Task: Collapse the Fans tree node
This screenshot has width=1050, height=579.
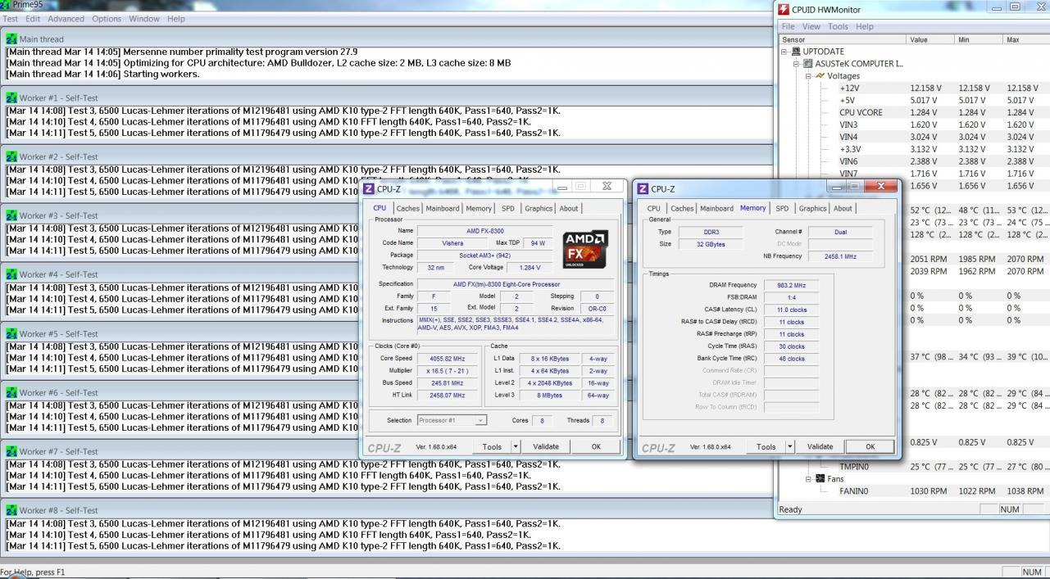Action: (x=808, y=479)
